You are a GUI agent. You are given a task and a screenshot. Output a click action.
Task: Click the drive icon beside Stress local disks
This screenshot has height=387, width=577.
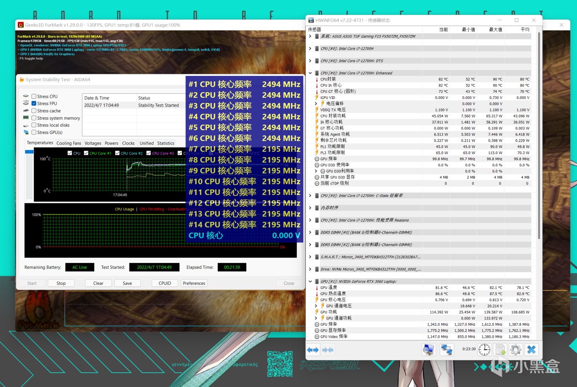pyautogui.click(x=26, y=125)
